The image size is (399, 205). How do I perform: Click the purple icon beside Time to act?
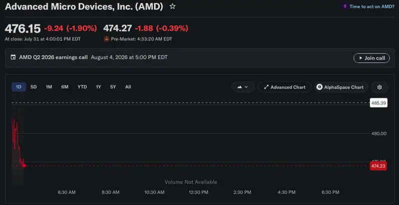point(345,6)
